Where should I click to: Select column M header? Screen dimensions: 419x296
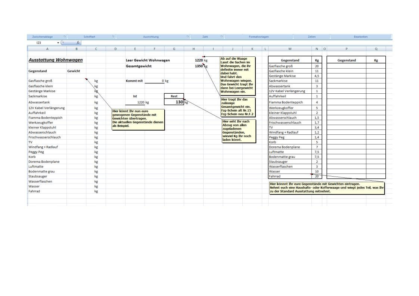tap(290, 49)
